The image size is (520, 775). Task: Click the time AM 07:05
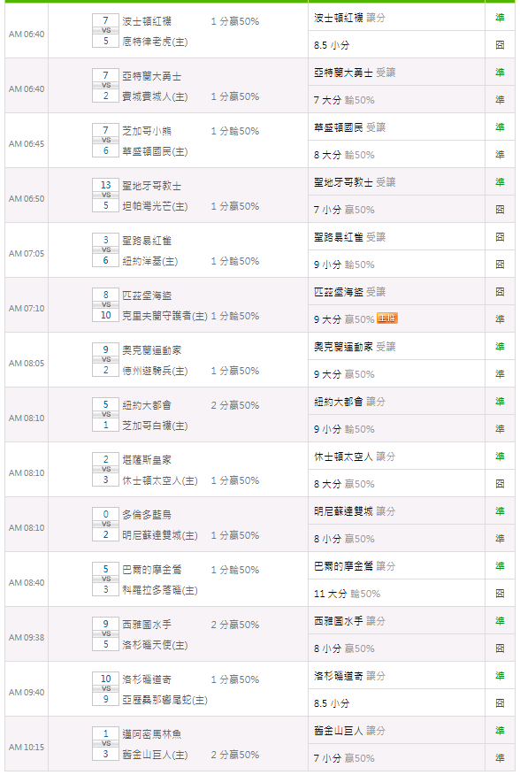(x=27, y=254)
